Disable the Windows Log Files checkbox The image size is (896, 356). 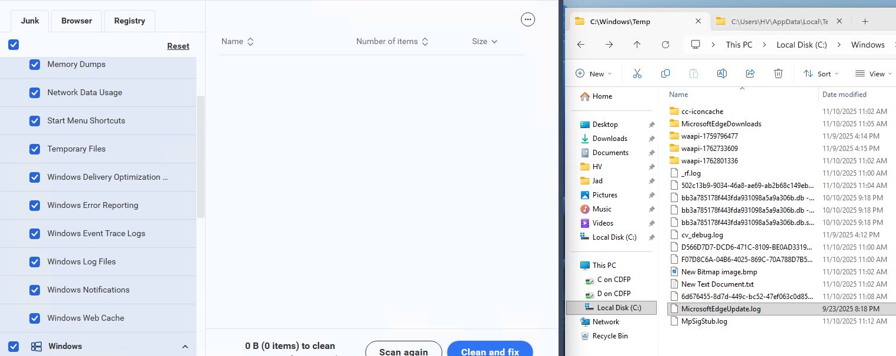[x=35, y=262]
